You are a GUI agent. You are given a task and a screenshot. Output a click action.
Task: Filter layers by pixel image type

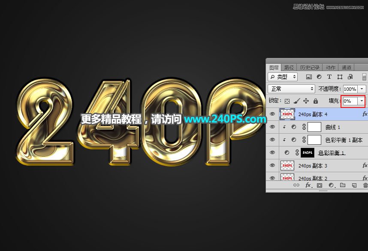pyautogui.click(x=309, y=77)
